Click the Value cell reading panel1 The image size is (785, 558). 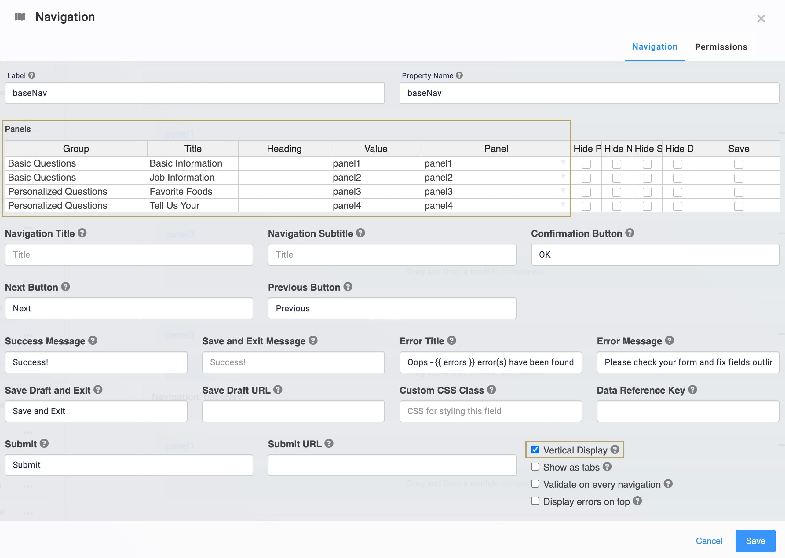click(376, 163)
